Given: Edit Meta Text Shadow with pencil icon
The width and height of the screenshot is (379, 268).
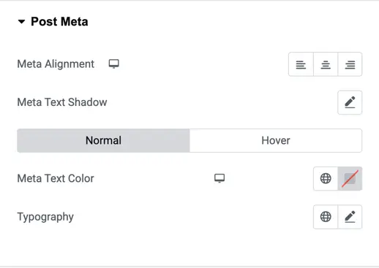Looking at the screenshot, I should pos(350,102).
